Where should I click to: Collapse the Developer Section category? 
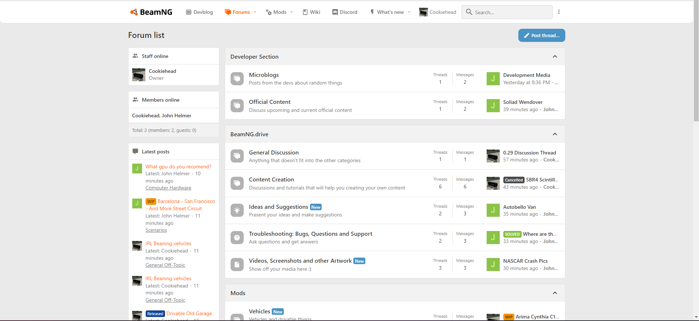click(x=555, y=56)
